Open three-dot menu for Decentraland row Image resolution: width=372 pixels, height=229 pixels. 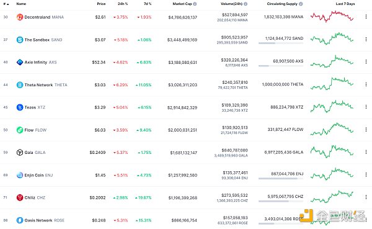[366, 17]
